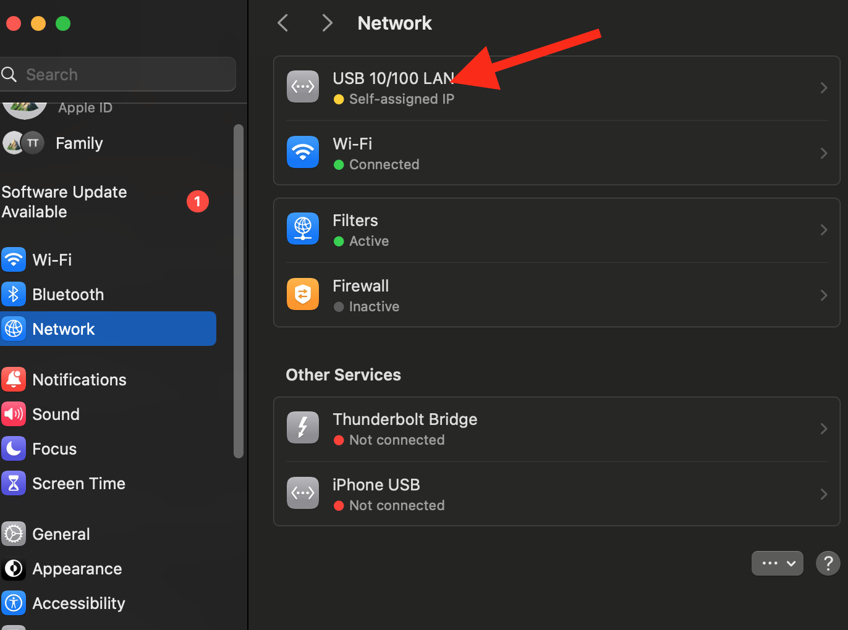Expand Thunderbolt Bridge row chevron
Viewport: 848px width, 630px height.
coord(824,429)
